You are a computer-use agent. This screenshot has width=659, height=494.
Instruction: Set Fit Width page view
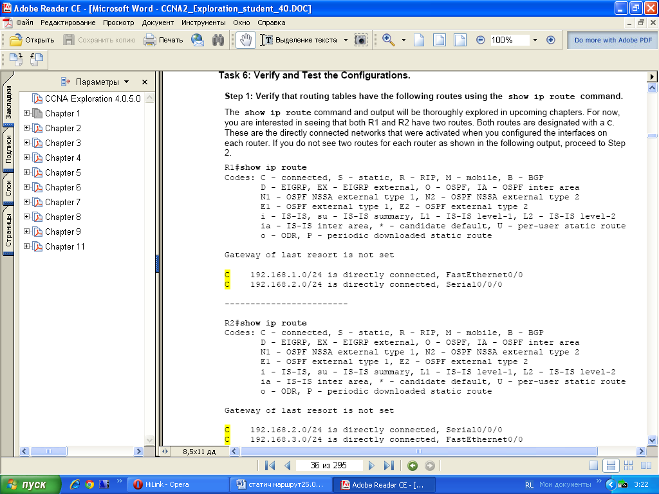point(459,40)
